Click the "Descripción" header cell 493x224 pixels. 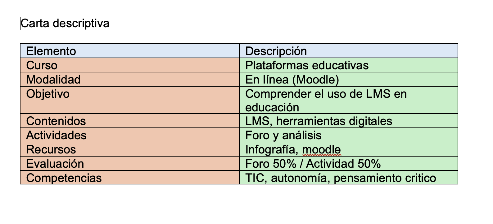(276, 51)
